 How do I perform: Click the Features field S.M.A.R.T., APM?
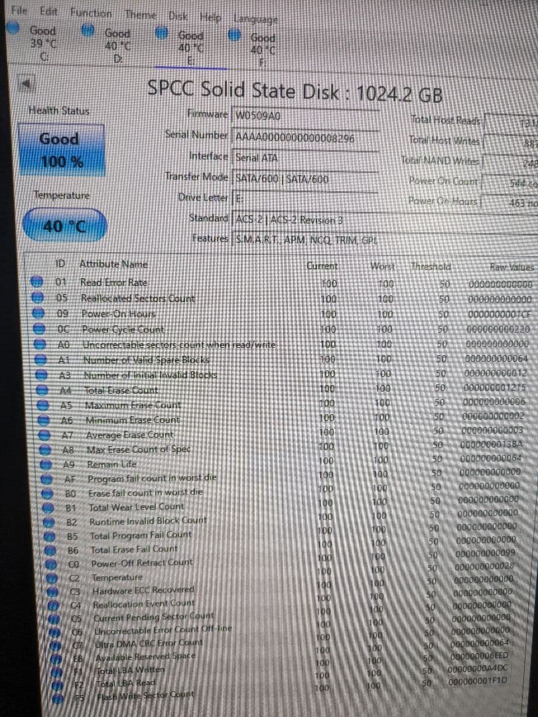point(385,240)
